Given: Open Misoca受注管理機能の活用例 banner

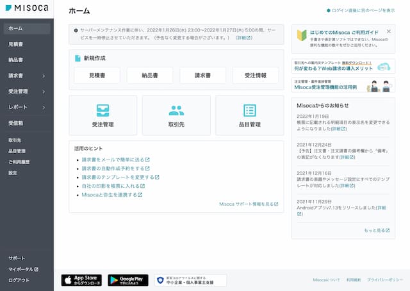Looking at the screenshot, I should tap(343, 85).
